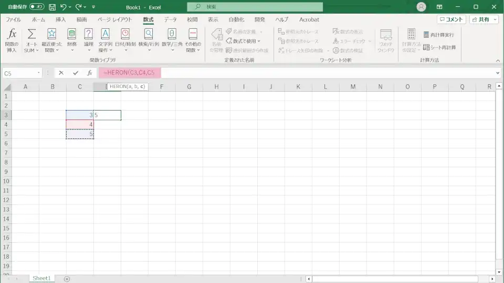The image size is (504, 283).
Task: Open Financial (財務) functions list
Action: [x=72, y=40]
